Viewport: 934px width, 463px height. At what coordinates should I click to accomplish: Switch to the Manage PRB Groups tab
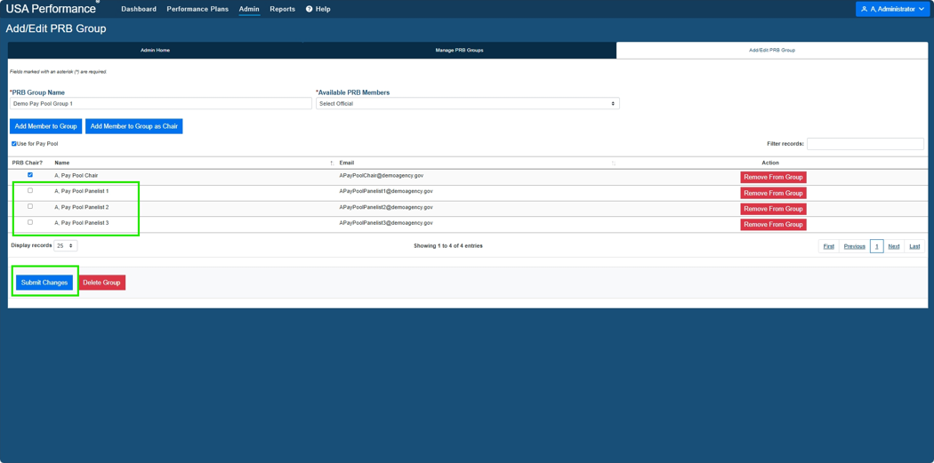coord(459,50)
